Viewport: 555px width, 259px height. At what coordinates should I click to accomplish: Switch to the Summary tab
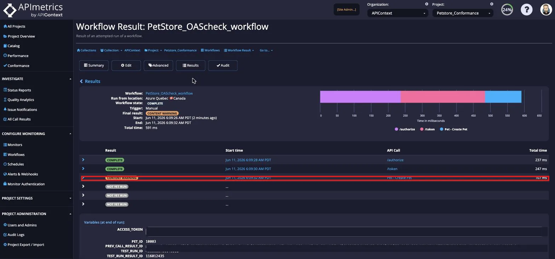(94, 65)
